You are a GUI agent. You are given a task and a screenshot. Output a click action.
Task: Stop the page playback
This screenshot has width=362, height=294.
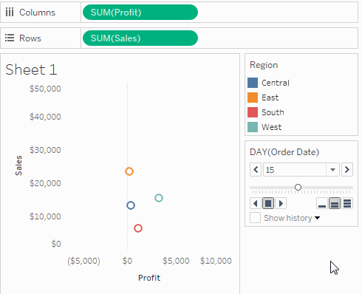pyautogui.click(x=268, y=203)
